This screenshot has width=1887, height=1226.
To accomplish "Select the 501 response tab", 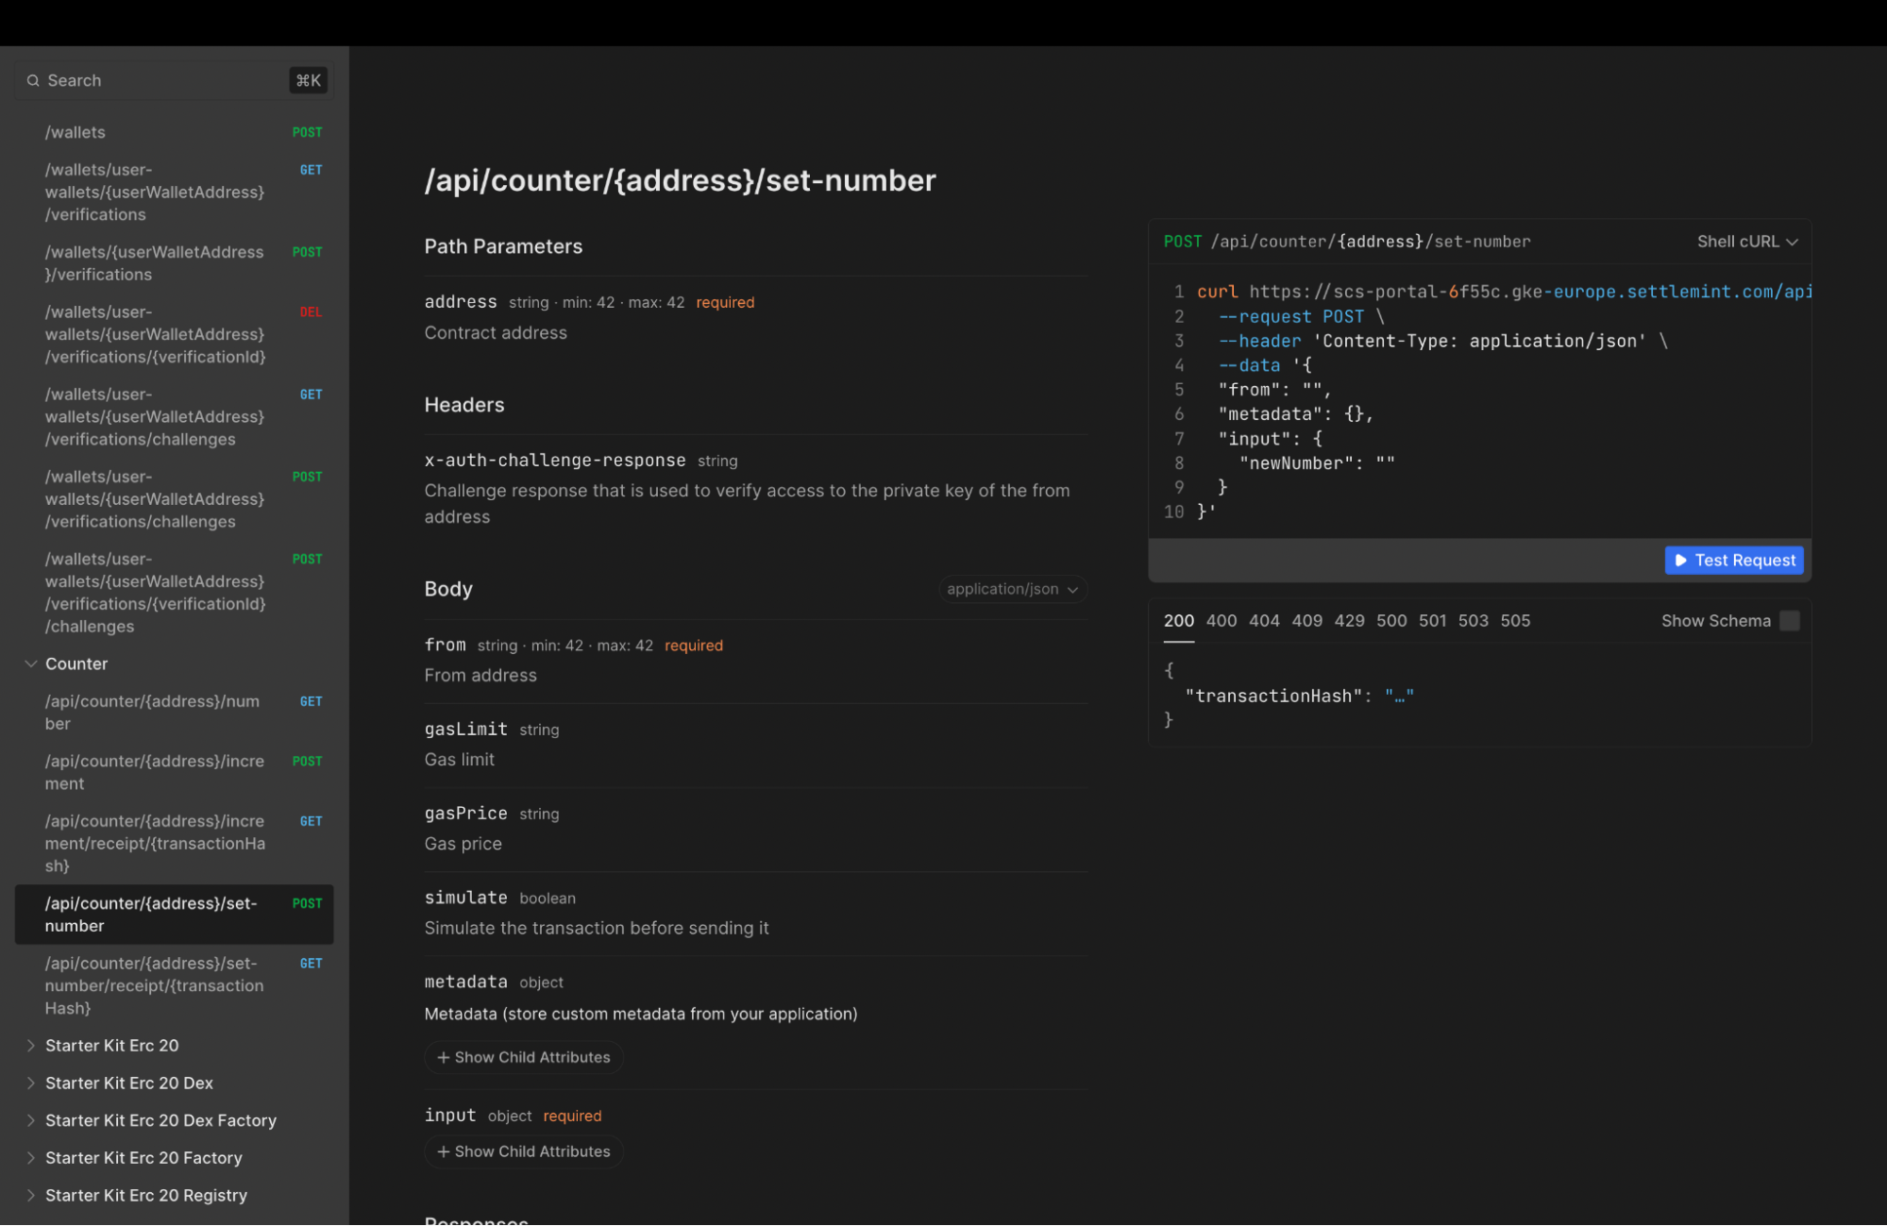I will (x=1432, y=621).
